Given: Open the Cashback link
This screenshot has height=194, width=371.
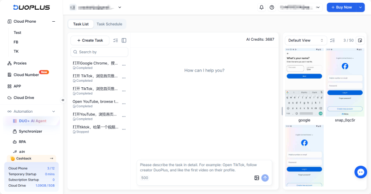Looking at the screenshot, I should [x=32, y=158].
